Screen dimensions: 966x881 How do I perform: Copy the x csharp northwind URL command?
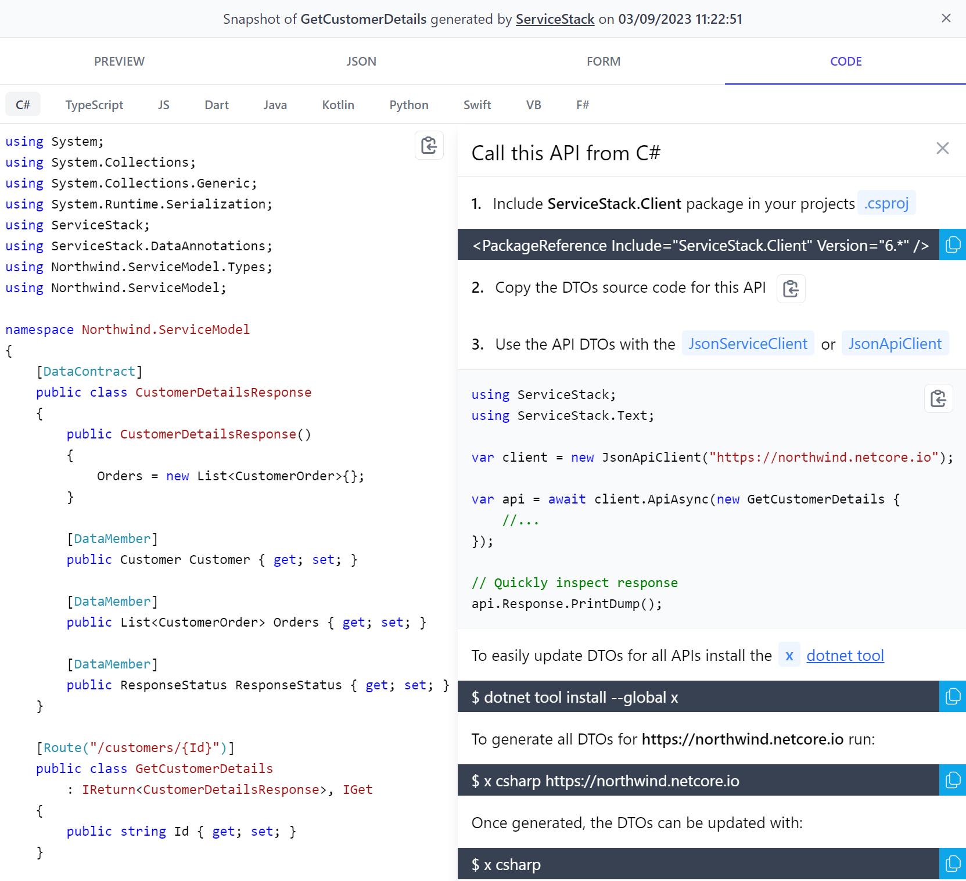[x=953, y=780]
